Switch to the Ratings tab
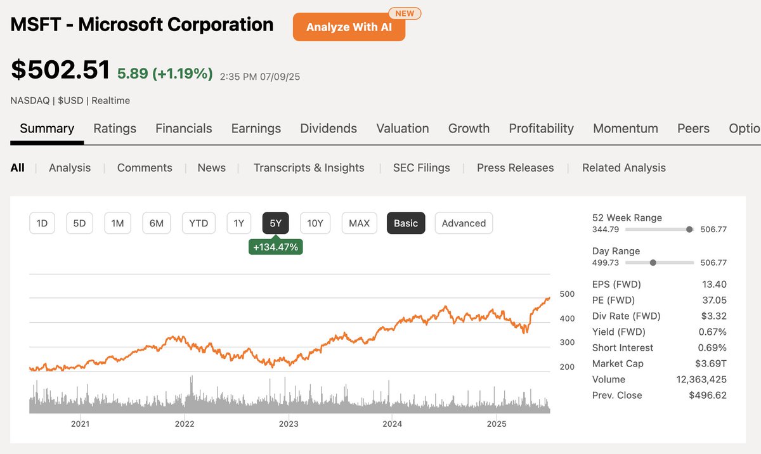The image size is (761, 454). 115,129
